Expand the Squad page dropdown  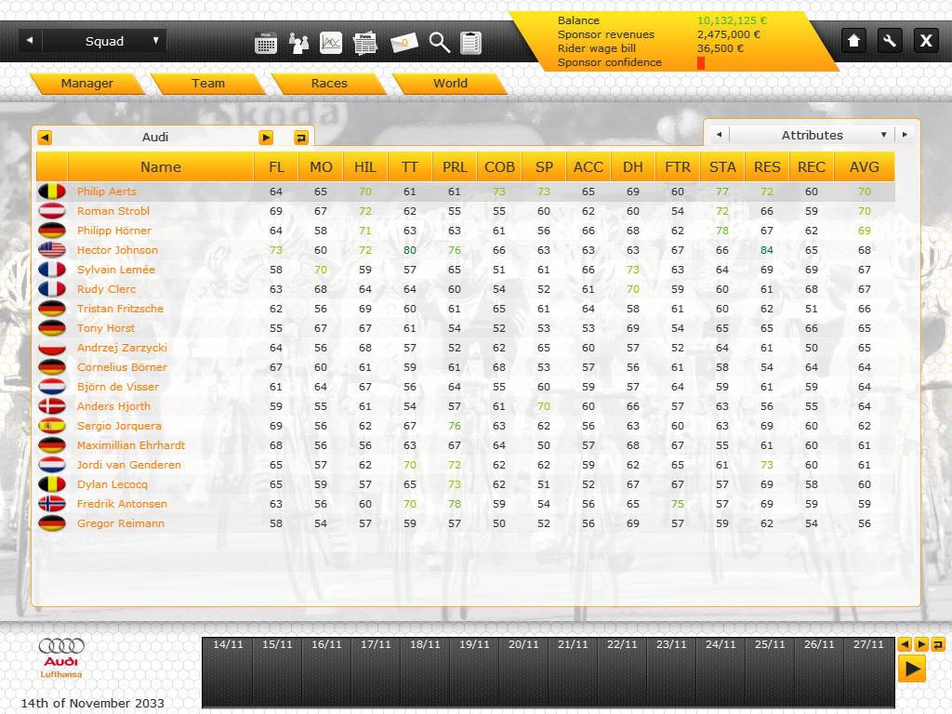(x=155, y=41)
